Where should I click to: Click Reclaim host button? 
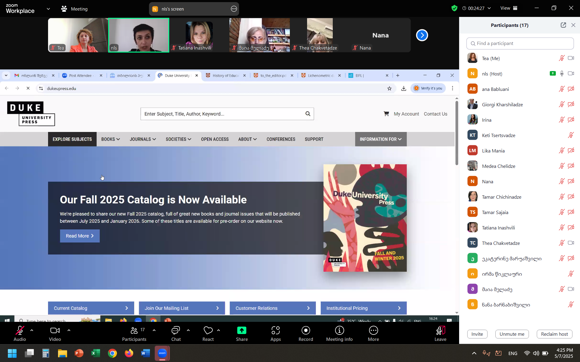[x=554, y=334]
